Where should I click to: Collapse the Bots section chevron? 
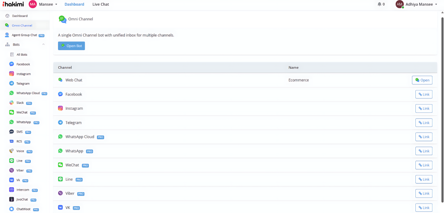click(43, 45)
